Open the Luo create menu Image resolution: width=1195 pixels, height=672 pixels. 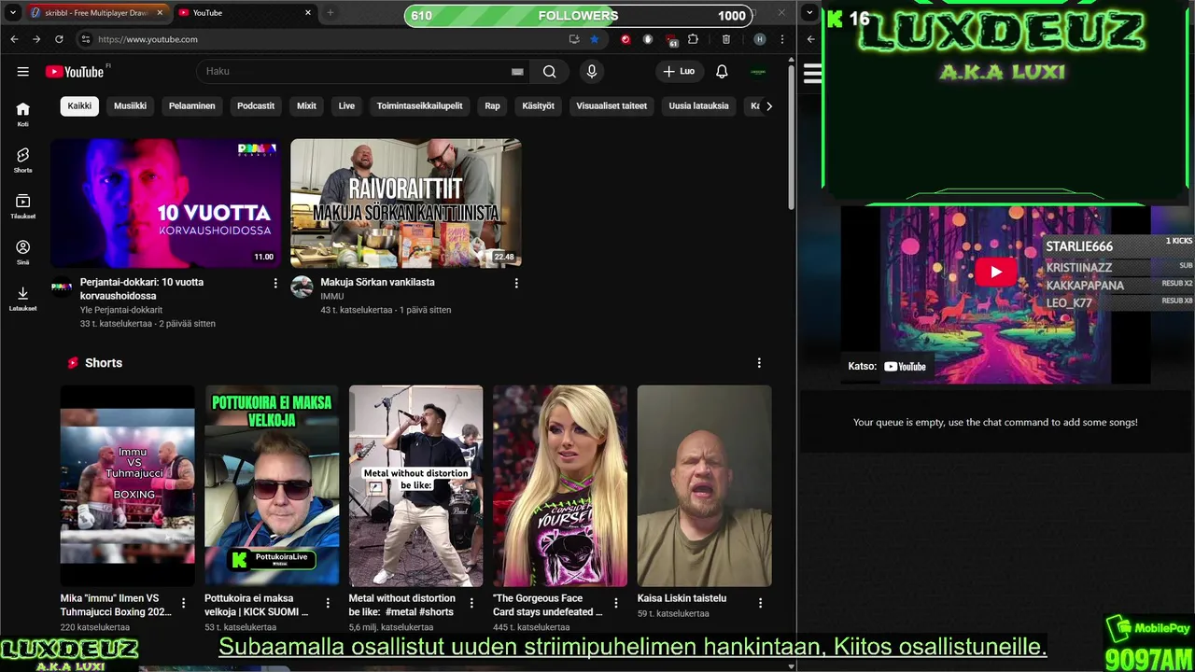(x=679, y=72)
